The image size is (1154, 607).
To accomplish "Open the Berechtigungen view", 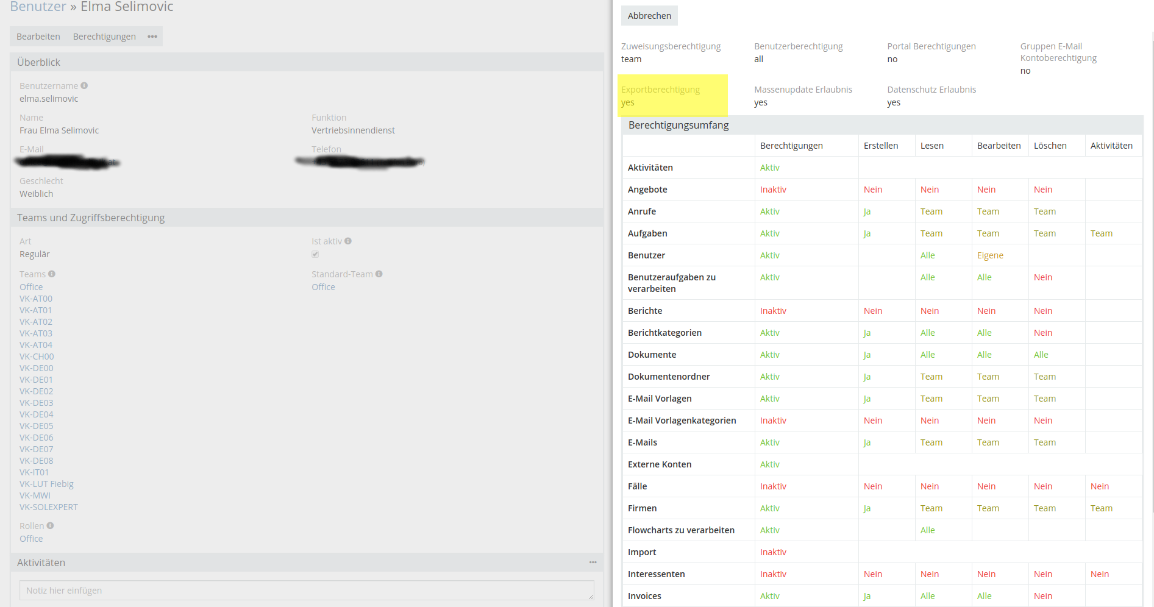I will coord(104,37).
